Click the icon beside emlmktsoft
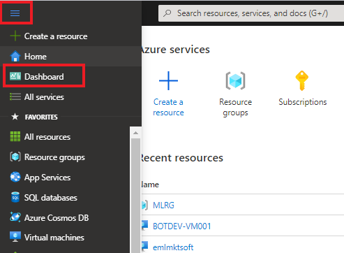This screenshot has width=344, height=253. [144, 247]
